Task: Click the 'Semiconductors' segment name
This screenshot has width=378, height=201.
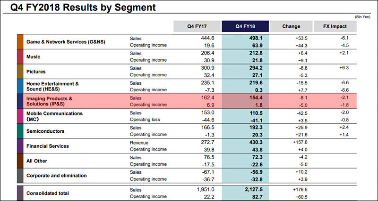Action: point(45,131)
